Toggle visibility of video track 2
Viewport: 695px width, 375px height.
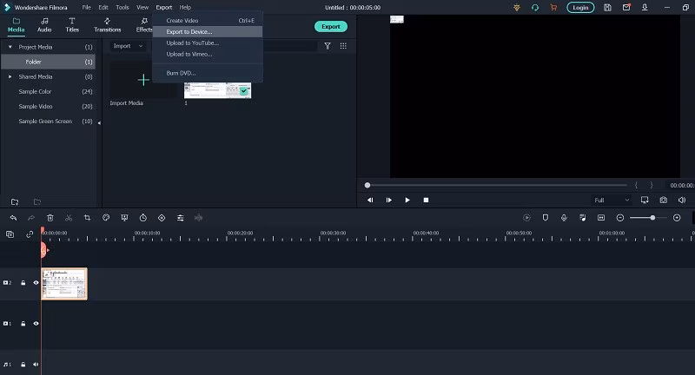(36, 282)
